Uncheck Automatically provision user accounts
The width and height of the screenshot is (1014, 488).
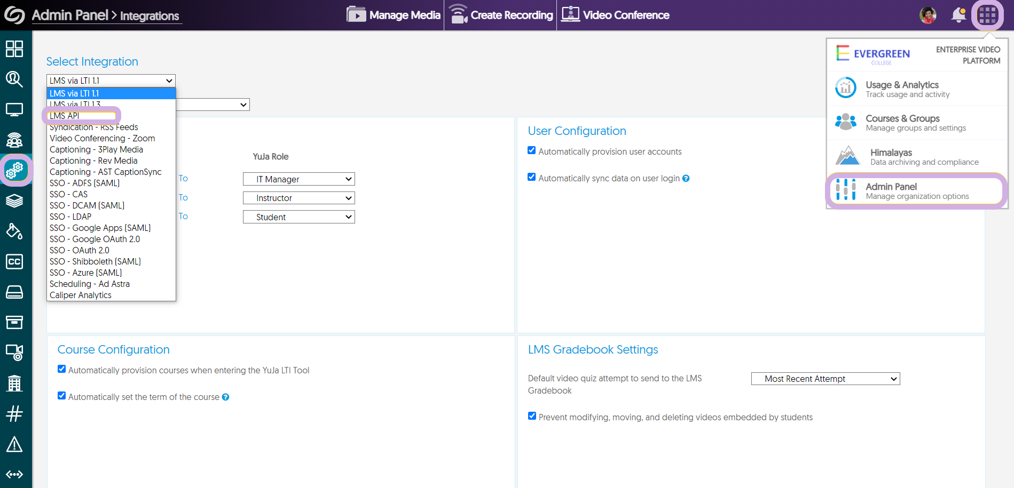coord(532,150)
